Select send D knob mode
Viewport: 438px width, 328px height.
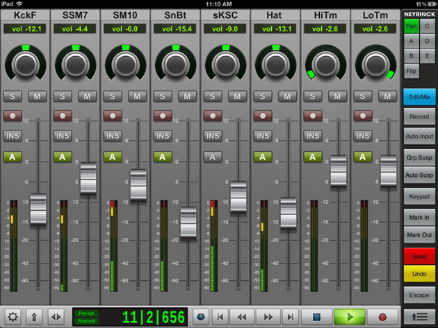[x=428, y=41]
